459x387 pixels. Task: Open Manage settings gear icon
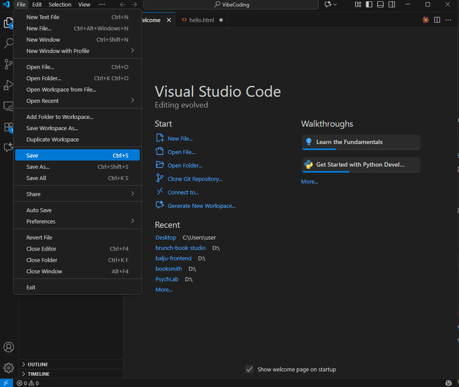point(9,368)
